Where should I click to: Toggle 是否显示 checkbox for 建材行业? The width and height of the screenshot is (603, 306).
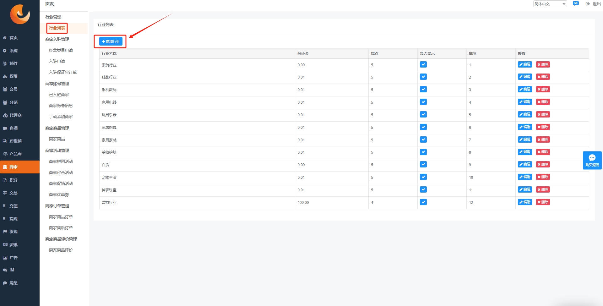423,202
